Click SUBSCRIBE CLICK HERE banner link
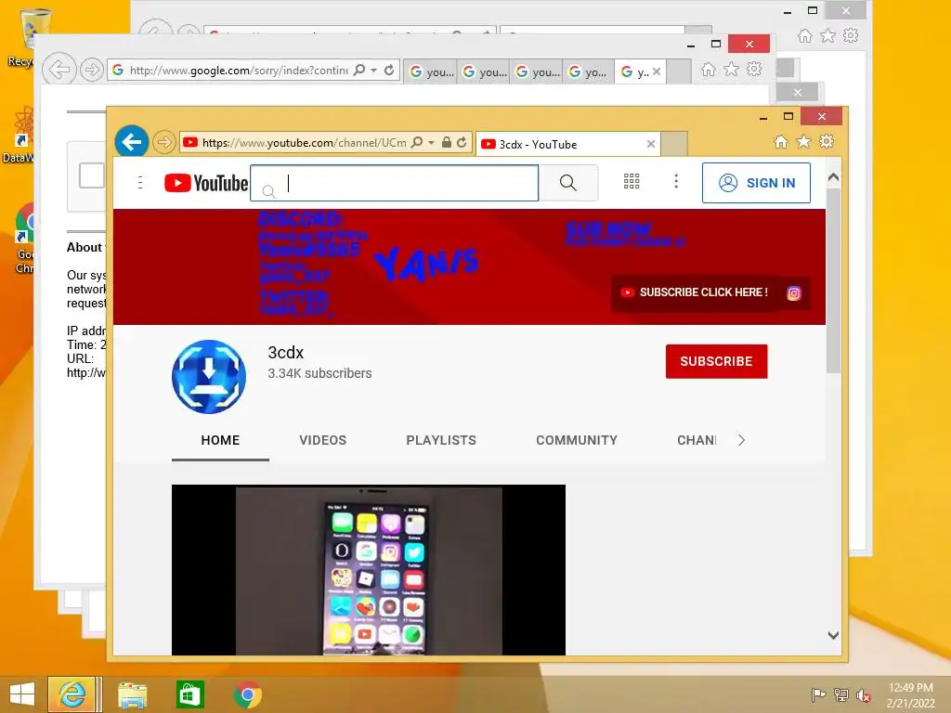 [x=695, y=292]
